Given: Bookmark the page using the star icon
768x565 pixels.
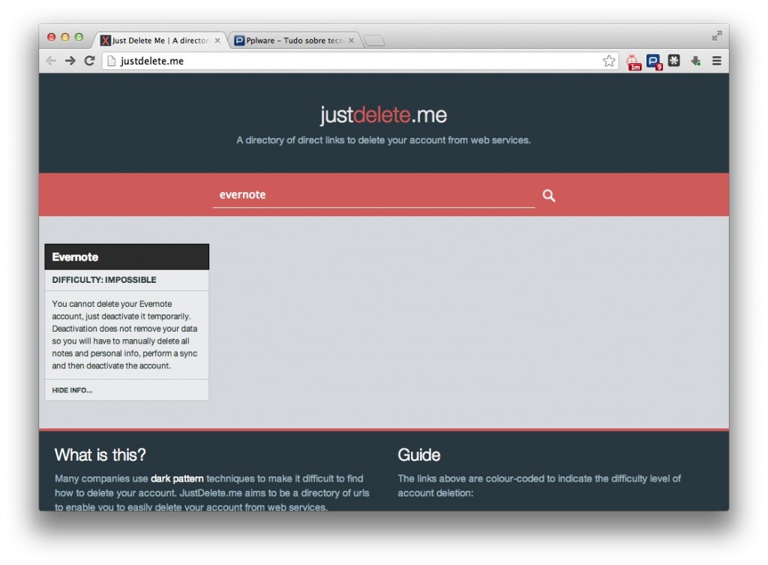Looking at the screenshot, I should click(609, 61).
